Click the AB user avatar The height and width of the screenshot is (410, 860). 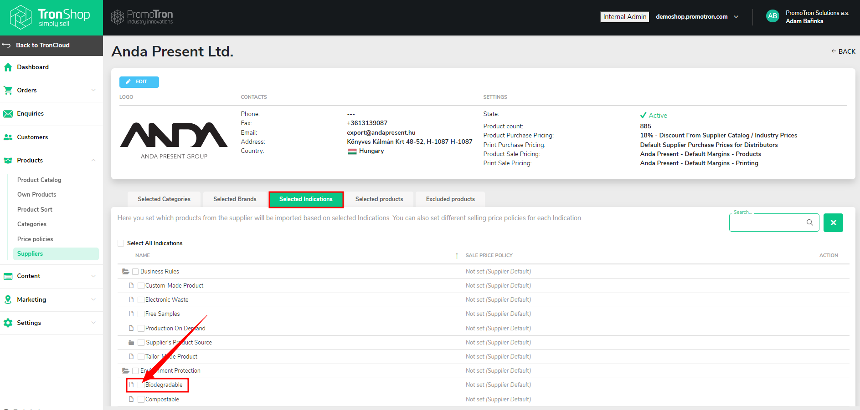pyautogui.click(x=772, y=16)
